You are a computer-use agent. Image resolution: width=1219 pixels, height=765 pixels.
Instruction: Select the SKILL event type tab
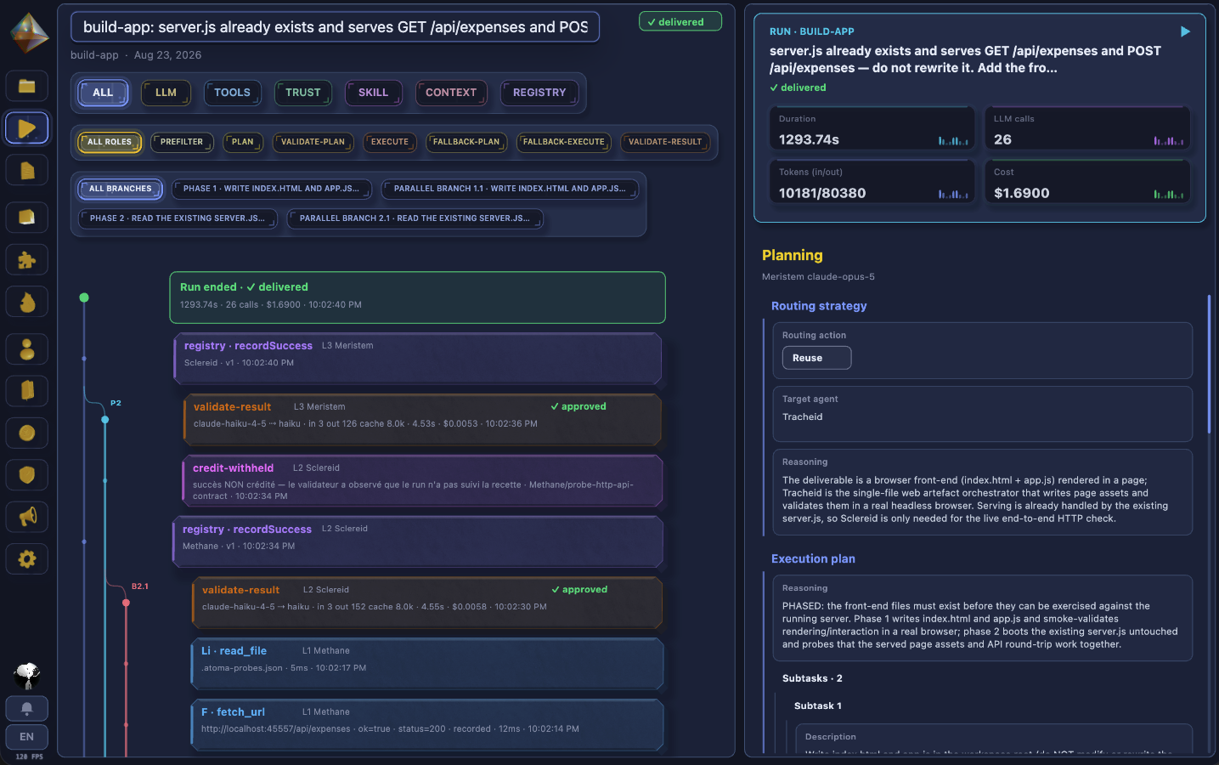(373, 93)
